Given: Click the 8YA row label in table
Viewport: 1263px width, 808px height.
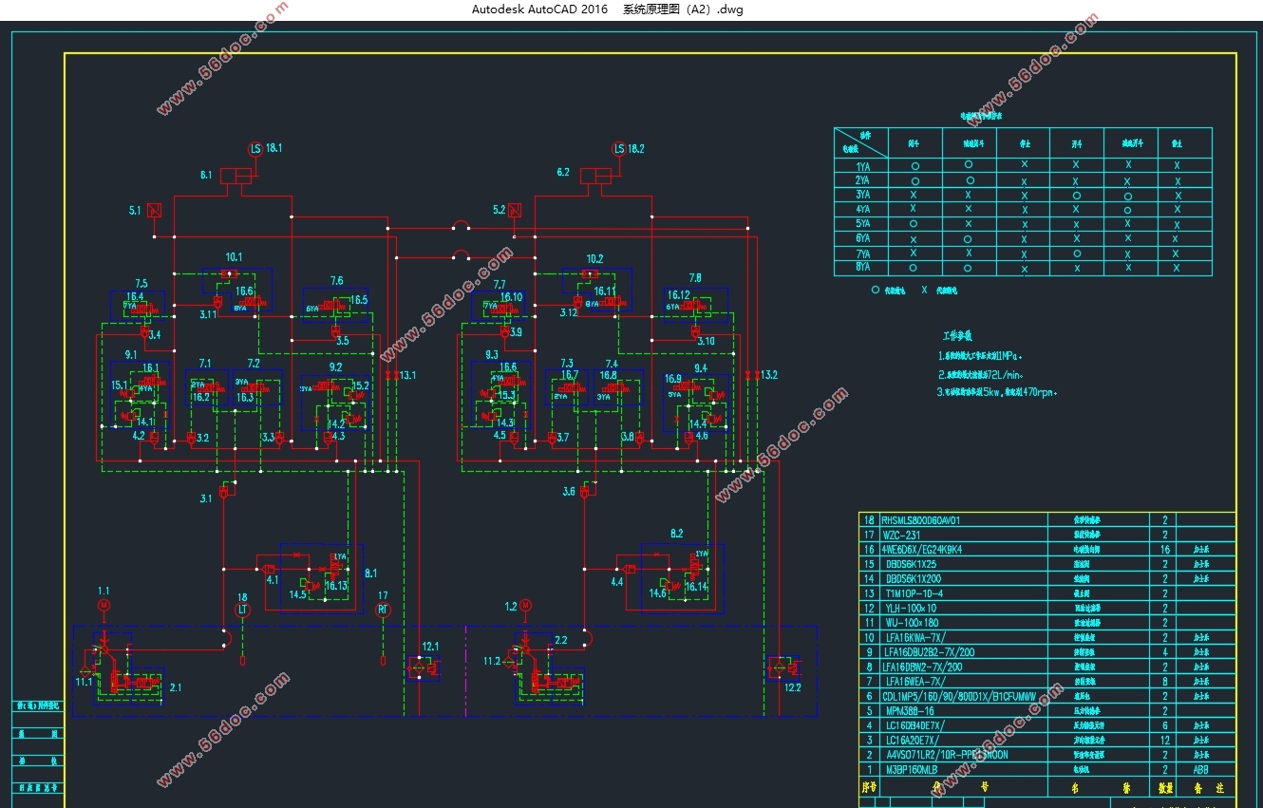Looking at the screenshot, I should click(x=862, y=269).
